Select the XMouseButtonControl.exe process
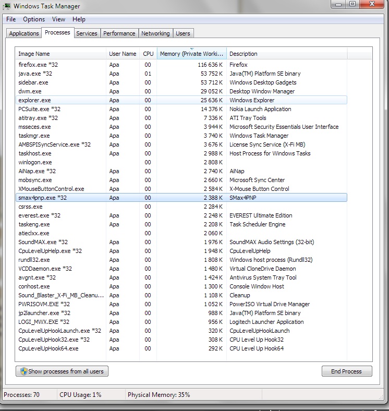The image size is (389, 411). tap(181, 189)
